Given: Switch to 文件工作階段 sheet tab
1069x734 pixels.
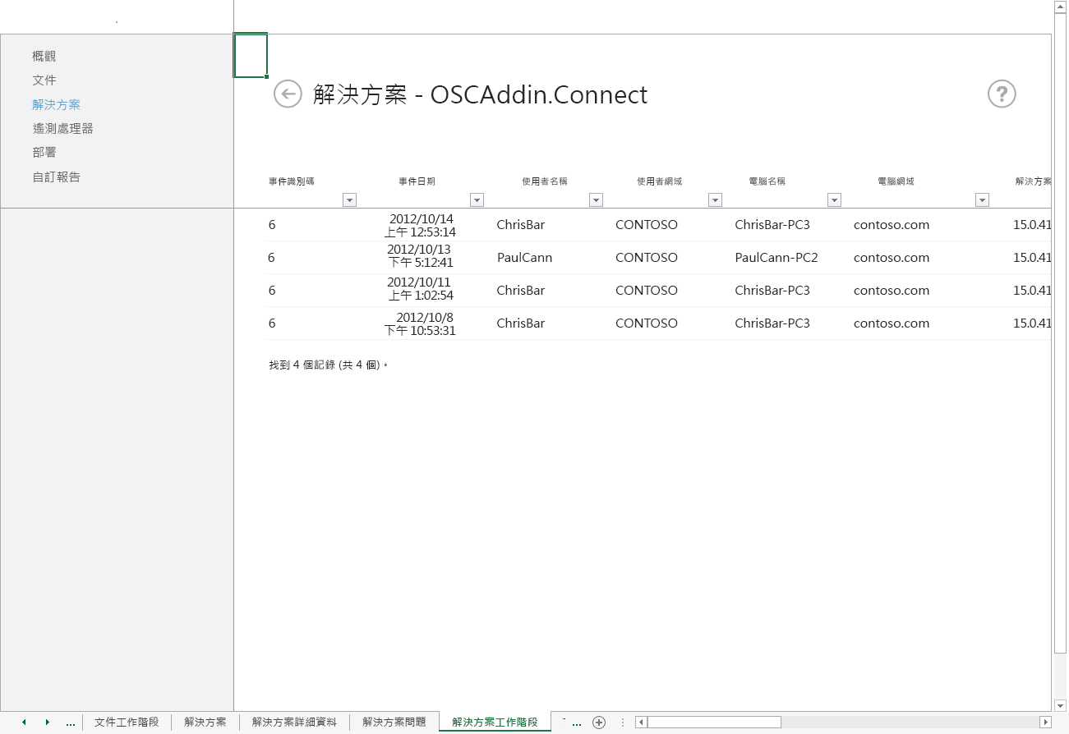Looking at the screenshot, I should click(127, 723).
